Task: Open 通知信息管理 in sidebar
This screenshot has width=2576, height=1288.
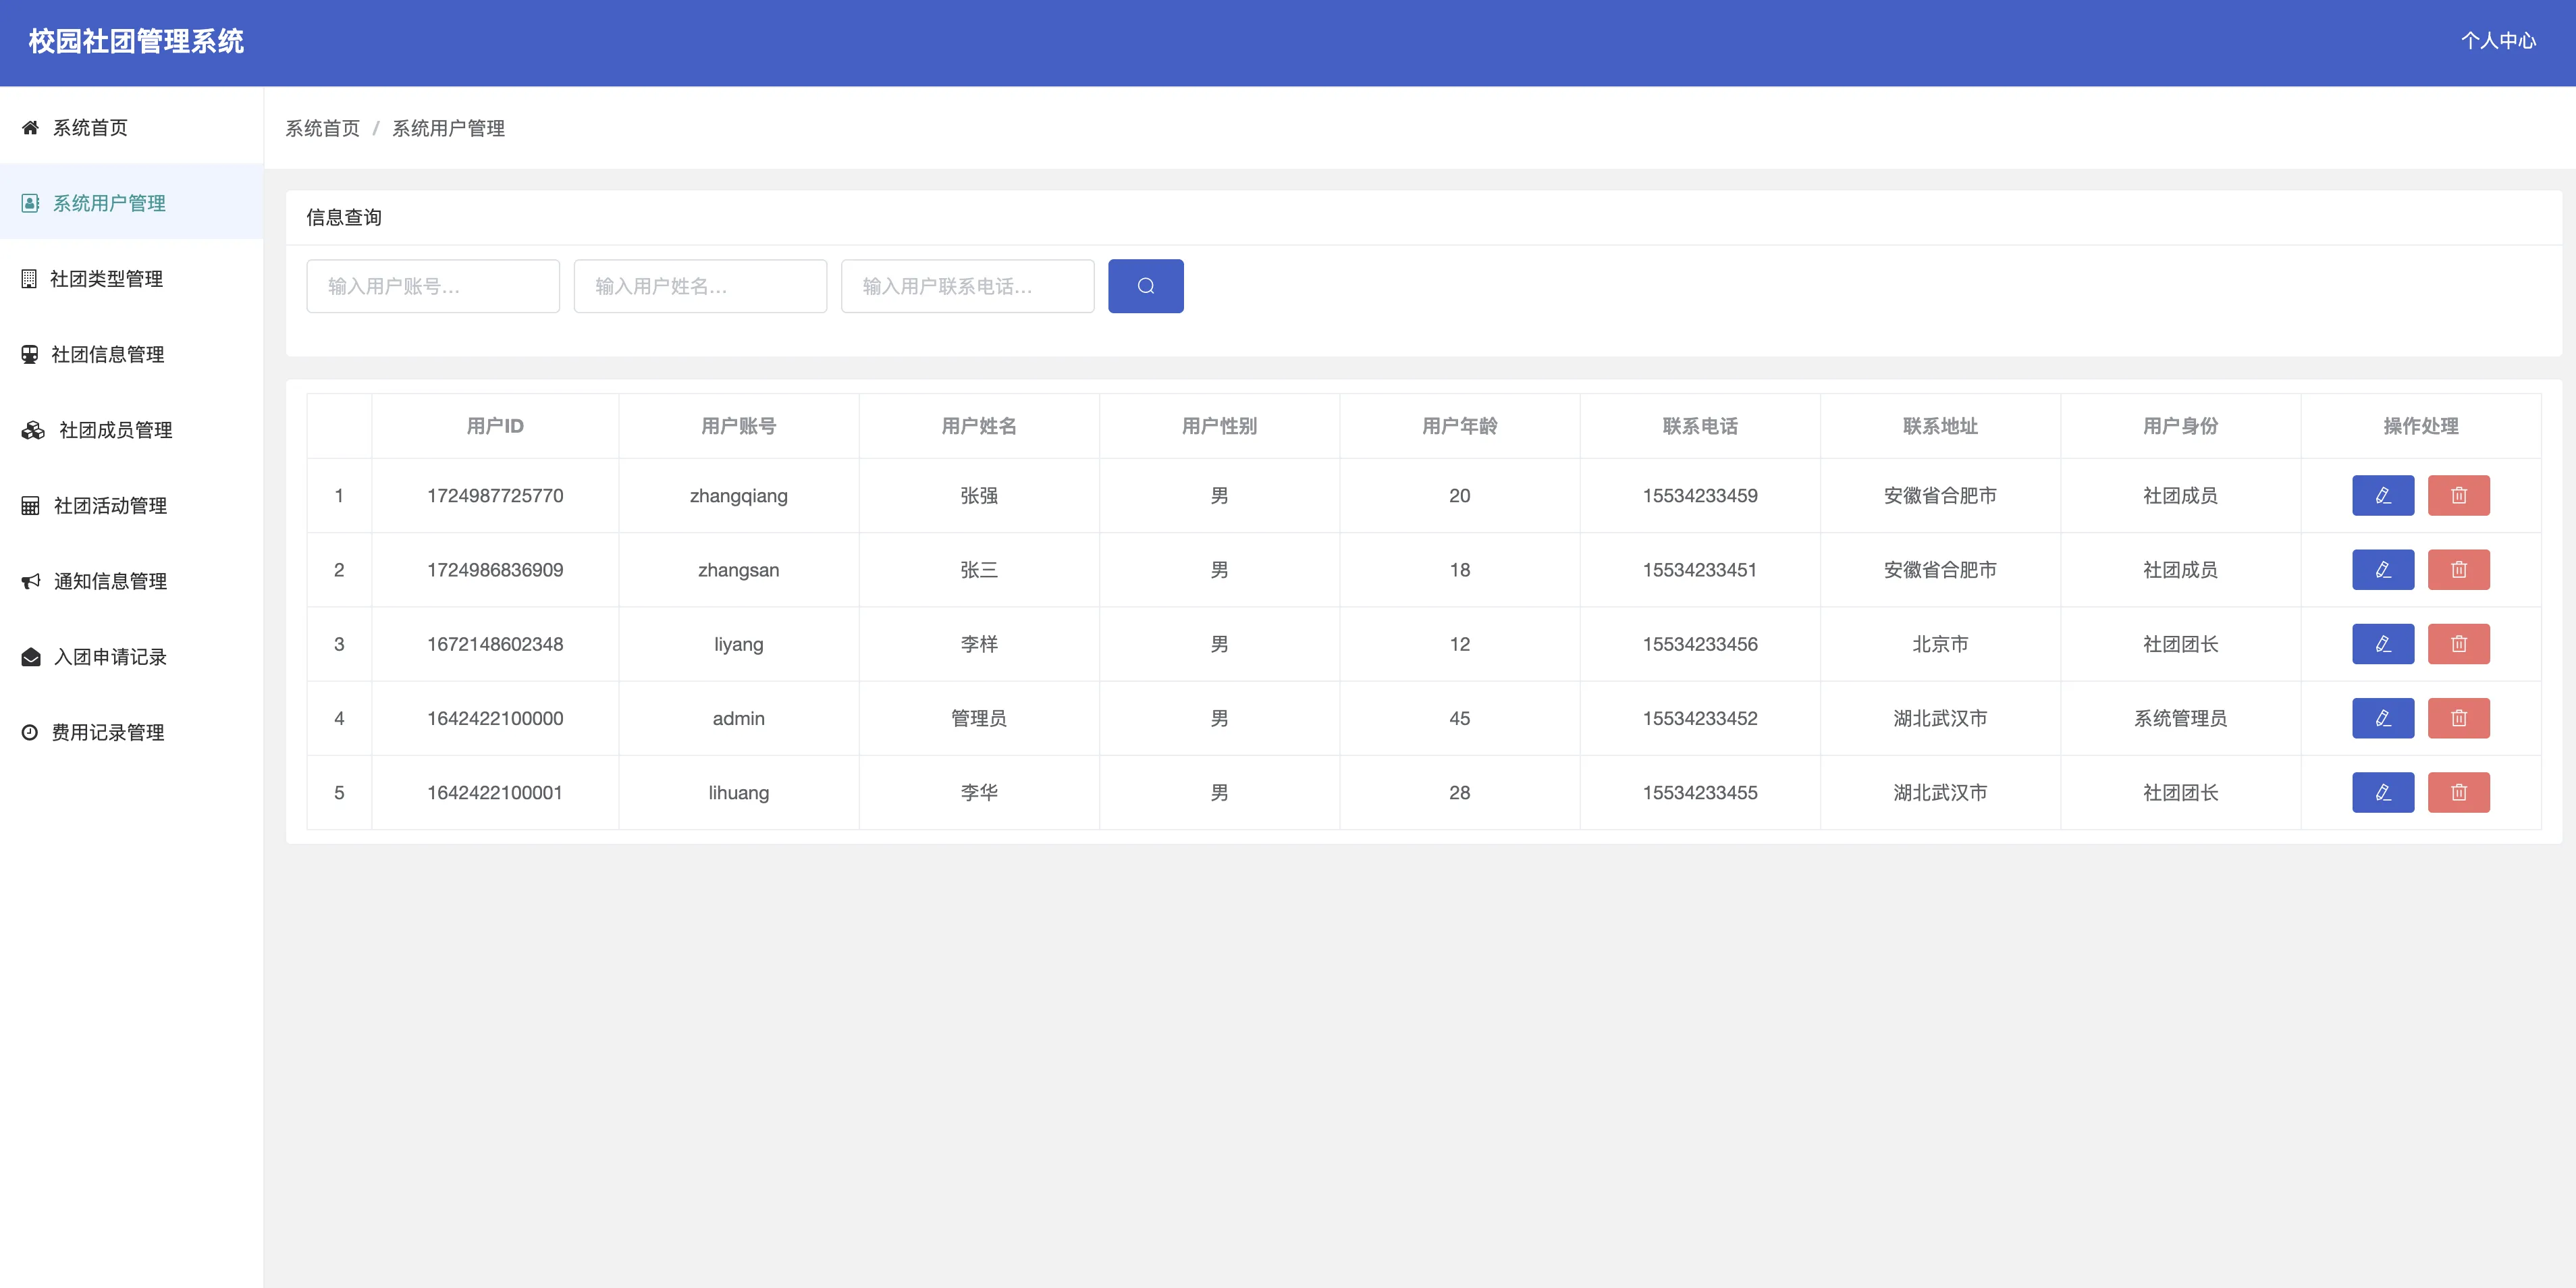Action: coord(110,581)
